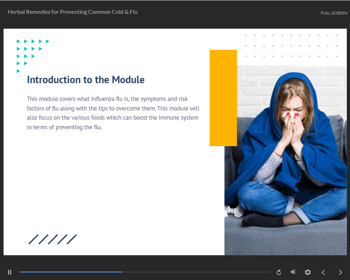Replay the current slide
Image resolution: width=350 pixels, height=280 pixels.
(279, 272)
